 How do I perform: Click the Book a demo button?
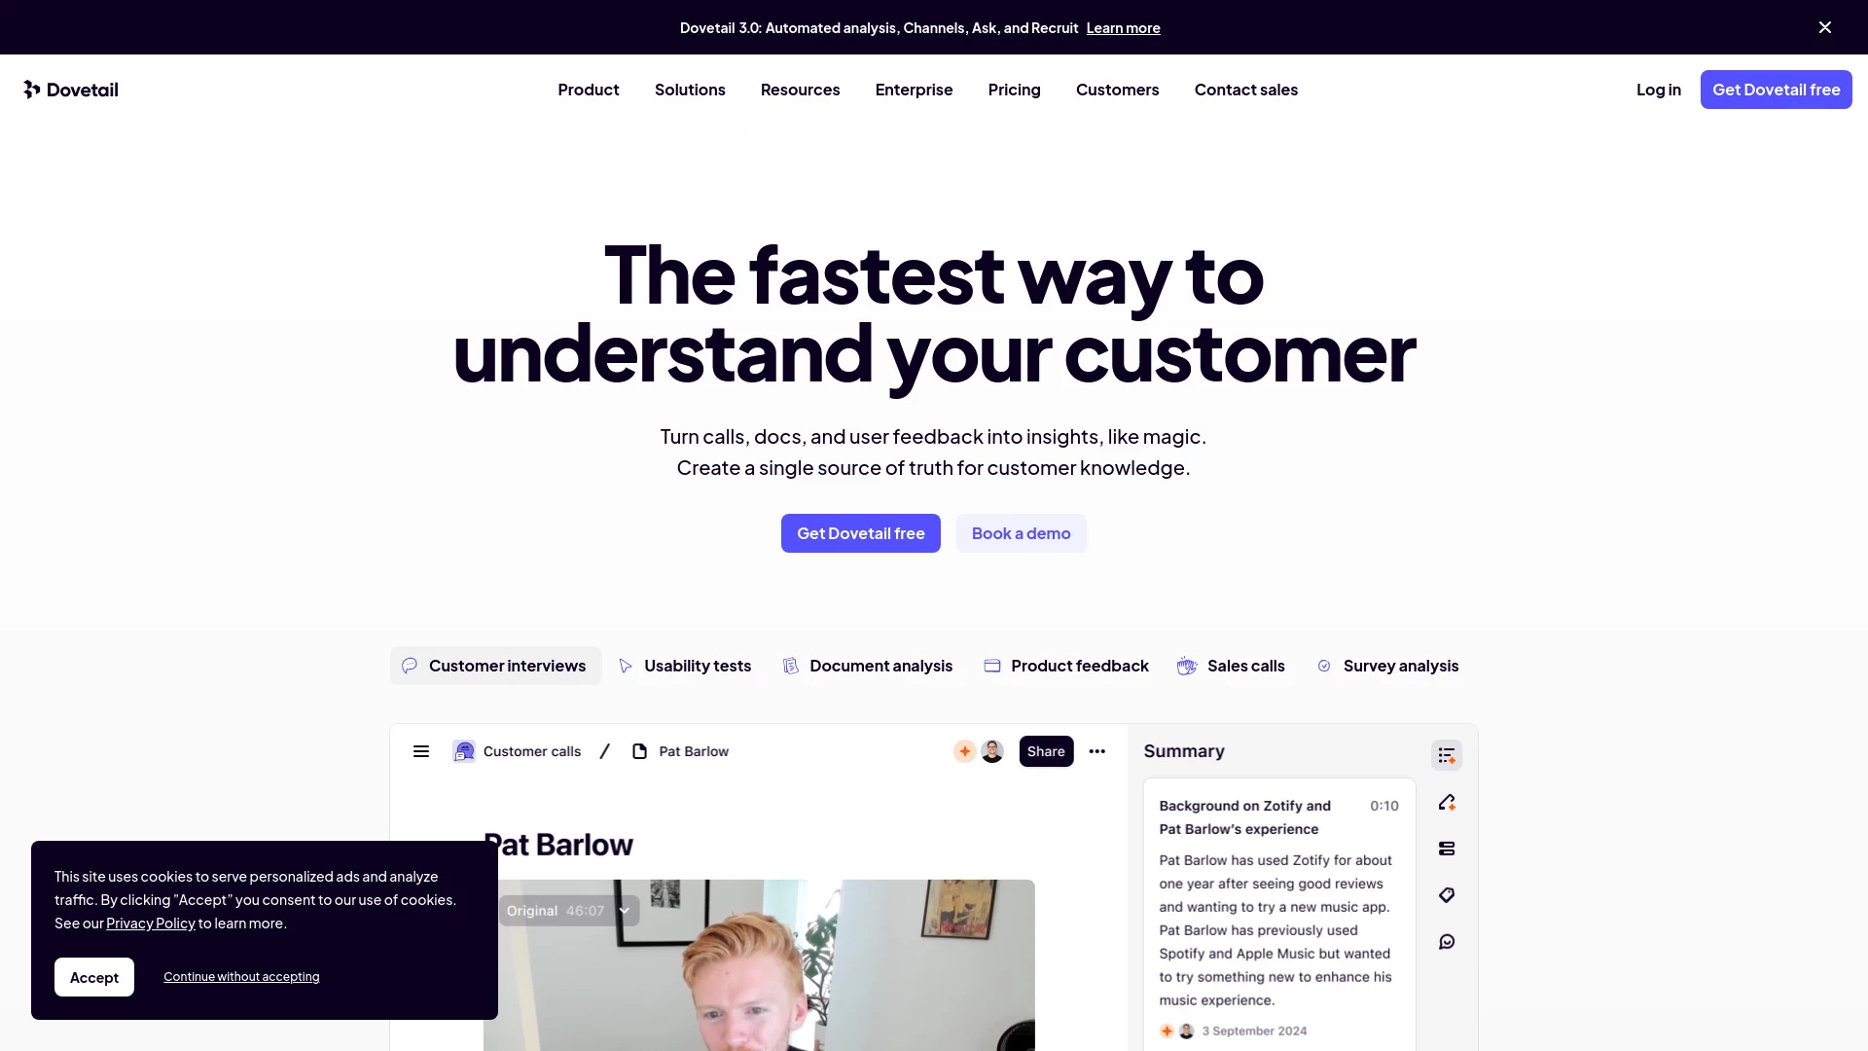pos(1022,532)
